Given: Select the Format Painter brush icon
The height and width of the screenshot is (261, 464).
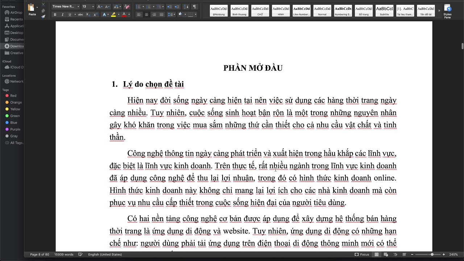Looking at the screenshot, I should point(43,16).
